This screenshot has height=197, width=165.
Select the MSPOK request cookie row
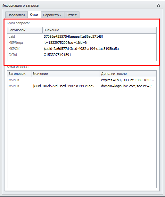[82, 49]
